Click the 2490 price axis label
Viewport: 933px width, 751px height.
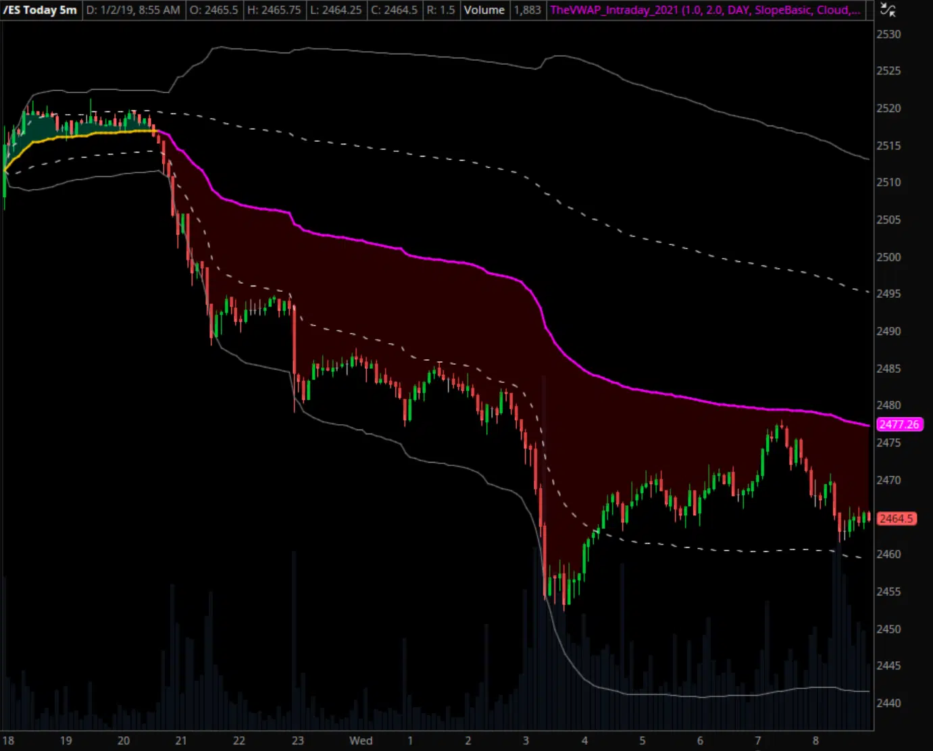[888, 331]
